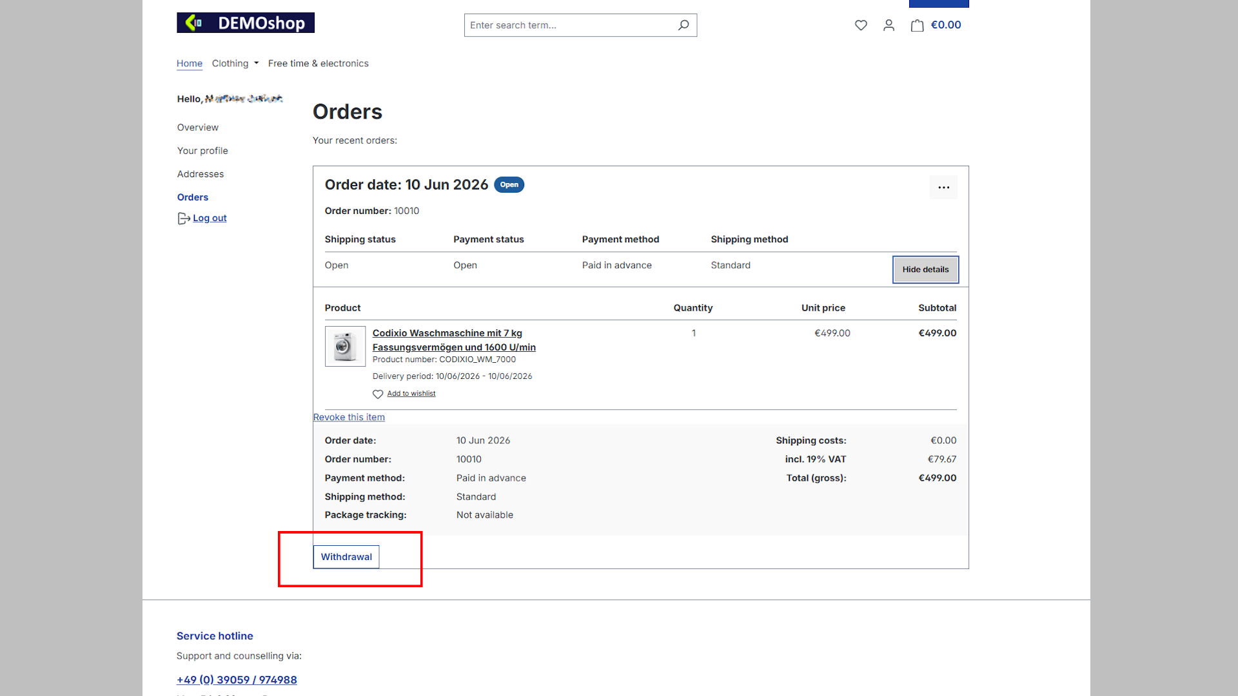Open Free time & electronics category

pos(319,63)
